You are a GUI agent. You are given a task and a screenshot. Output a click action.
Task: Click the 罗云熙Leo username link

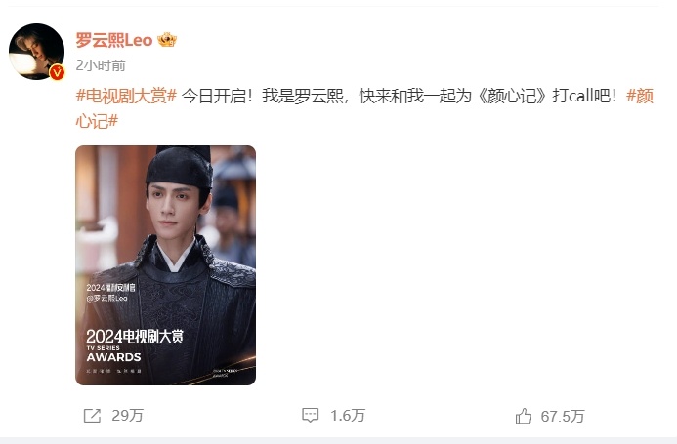click(114, 40)
